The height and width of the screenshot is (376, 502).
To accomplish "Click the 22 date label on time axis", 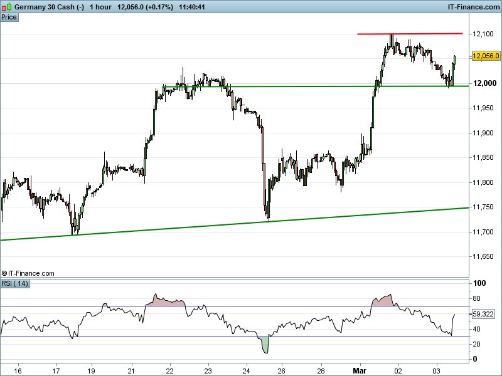I will pyautogui.click(x=169, y=371).
